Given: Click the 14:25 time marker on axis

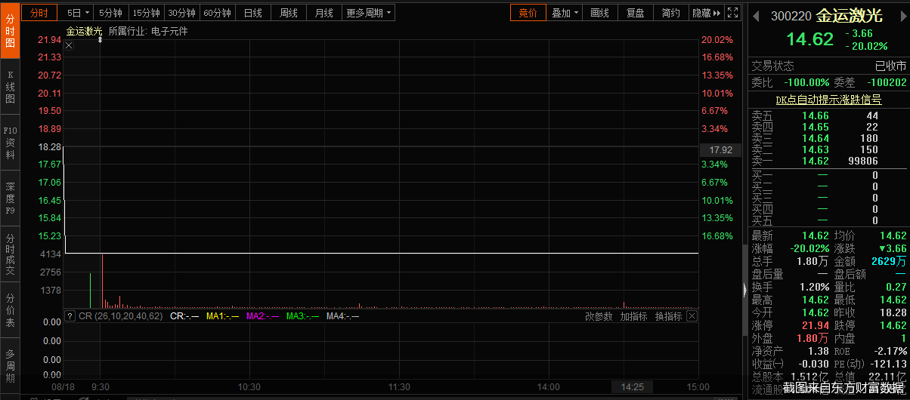Looking at the screenshot, I should pos(632,386).
